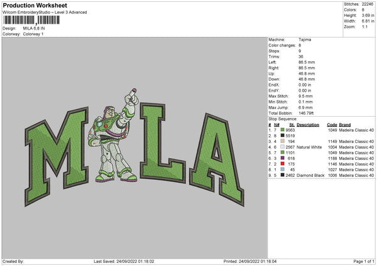This screenshot has width=377, height=266.
Task: Click the Description column header
Action: (x=308, y=125)
